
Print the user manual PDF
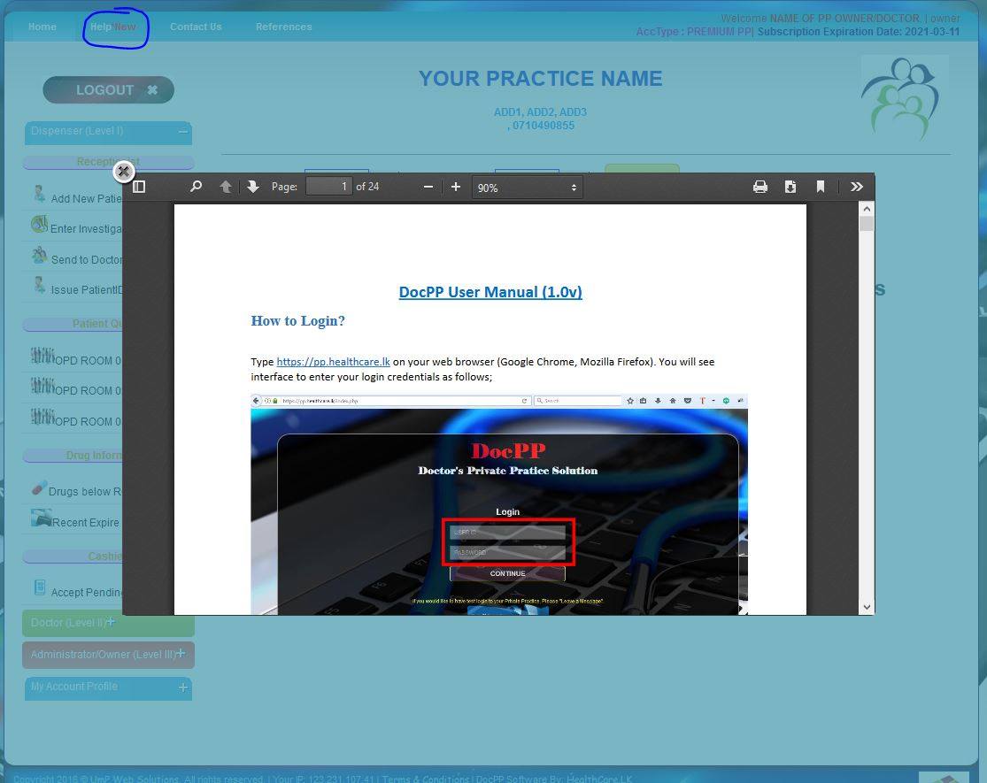click(x=760, y=187)
